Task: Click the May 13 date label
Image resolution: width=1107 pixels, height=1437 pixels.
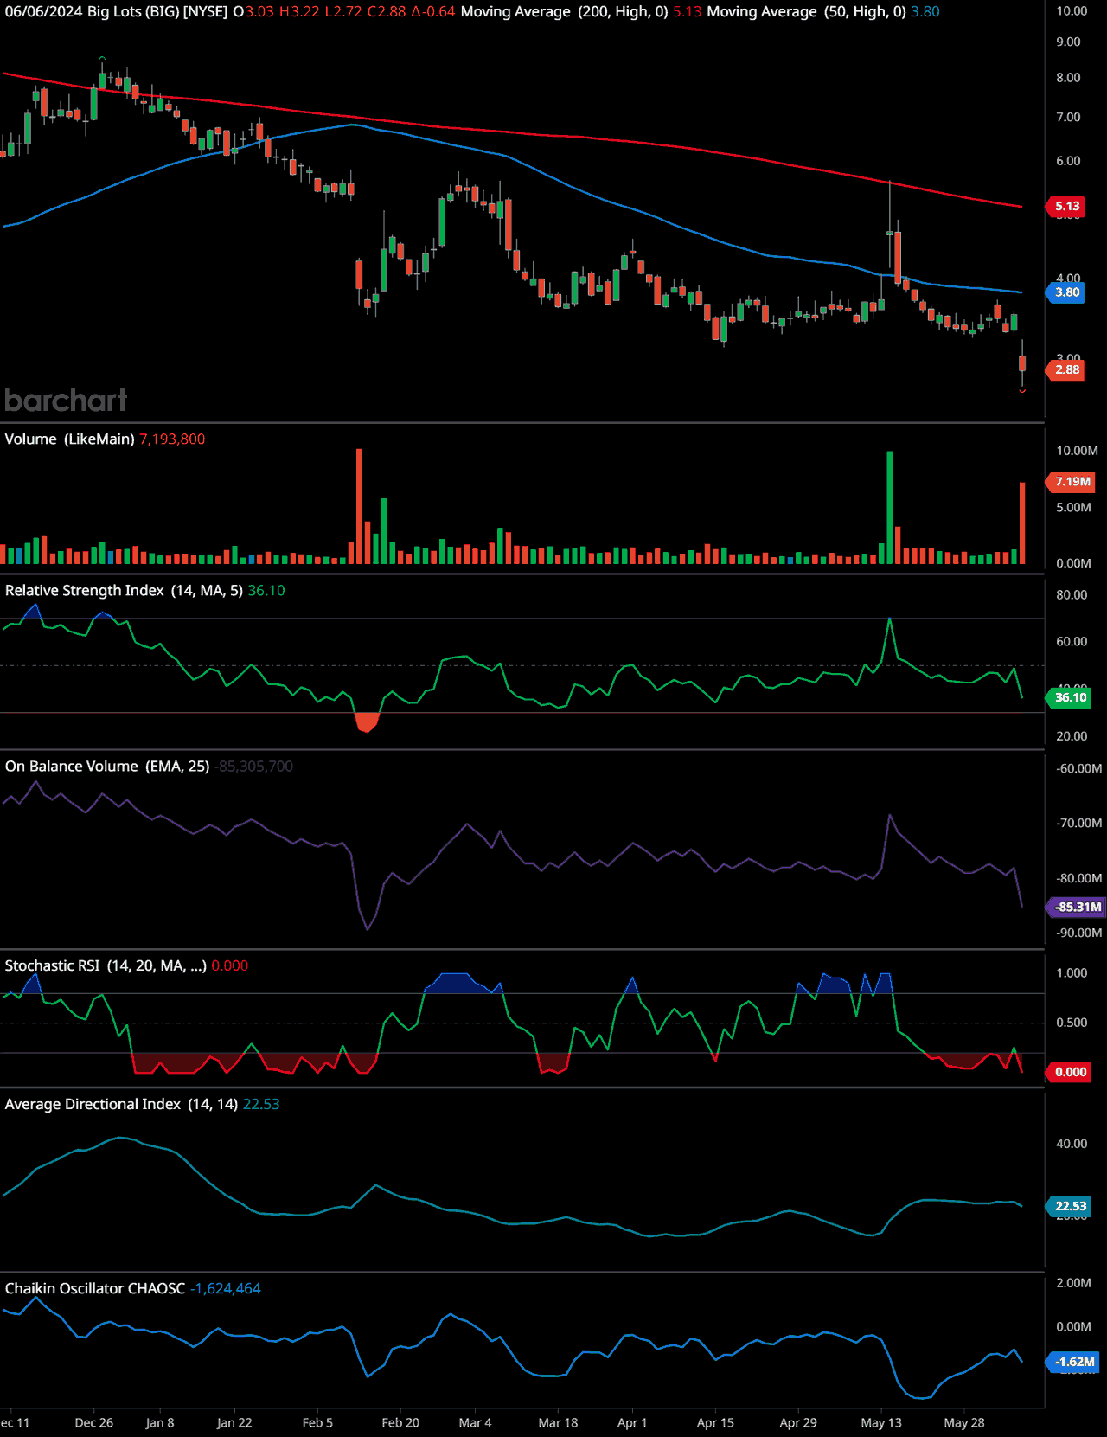Action: tap(881, 1423)
